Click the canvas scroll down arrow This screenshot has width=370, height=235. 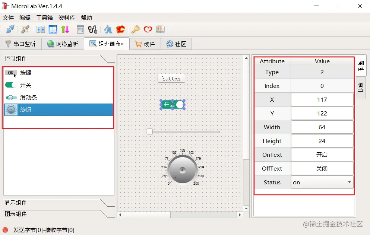(x=246, y=209)
